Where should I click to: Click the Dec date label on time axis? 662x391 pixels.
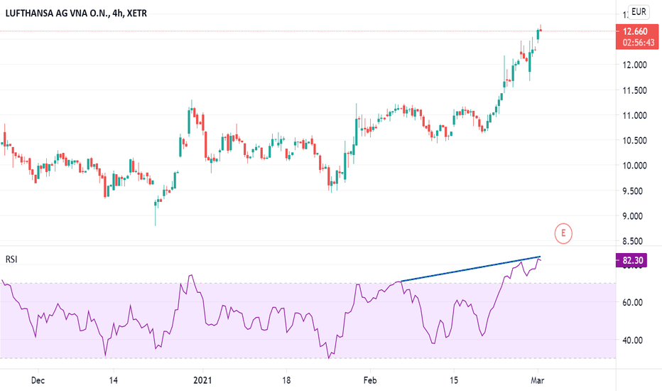(38, 380)
